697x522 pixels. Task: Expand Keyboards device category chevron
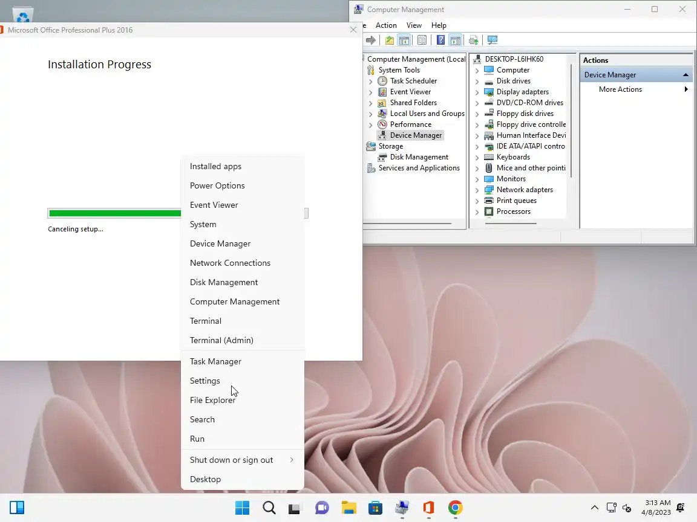[x=477, y=158]
